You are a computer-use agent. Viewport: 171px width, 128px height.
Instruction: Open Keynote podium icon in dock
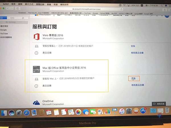click(x=115, y=111)
